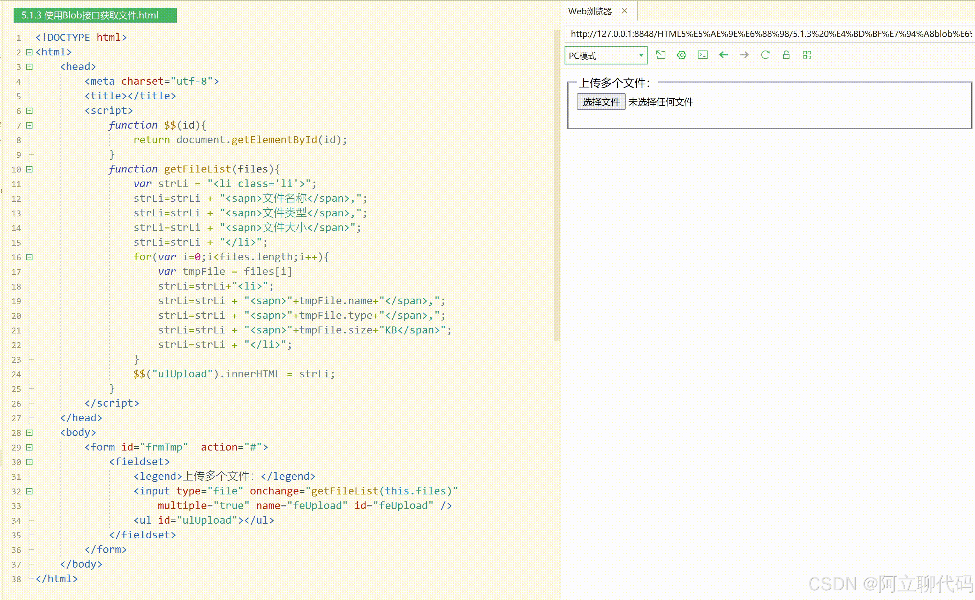Collapse the html tag on line 2
975x600 pixels.
(29, 52)
